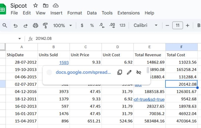The image size is (201, 128).
Task: Click the move to folder icon
Action: [46, 5]
